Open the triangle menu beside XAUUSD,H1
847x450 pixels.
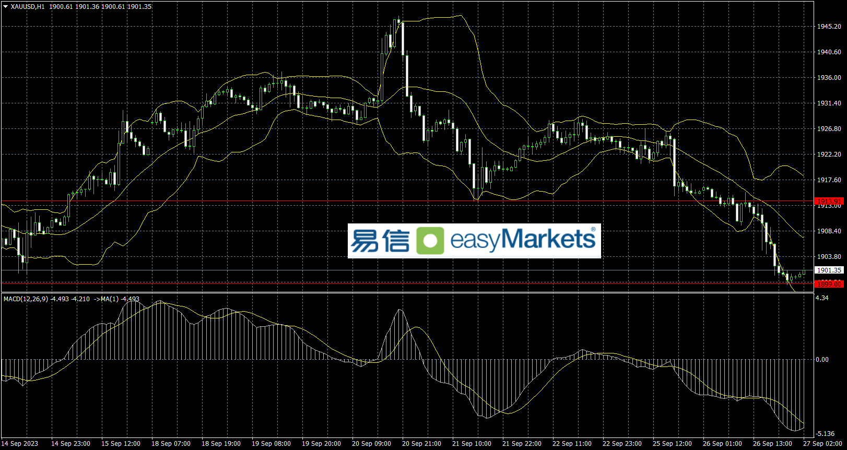(x=6, y=7)
